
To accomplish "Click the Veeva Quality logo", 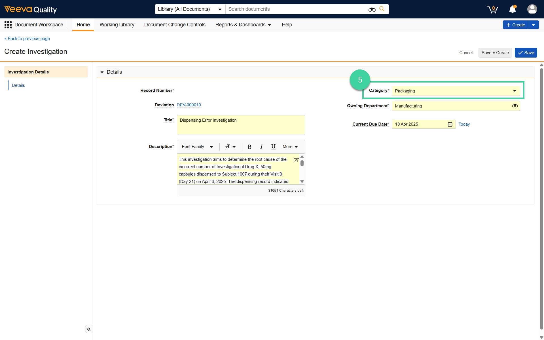I will pos(30,9).
